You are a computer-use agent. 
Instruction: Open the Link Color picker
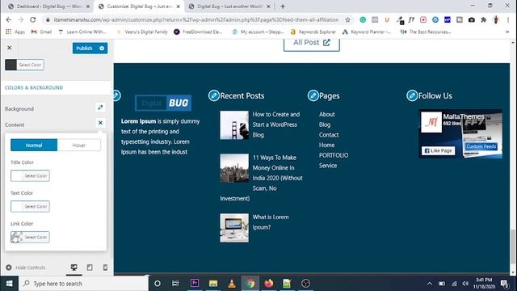(x=30, y=237)
